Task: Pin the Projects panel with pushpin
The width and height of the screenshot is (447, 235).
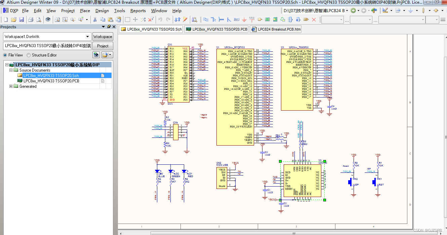Action: [109, 27]
